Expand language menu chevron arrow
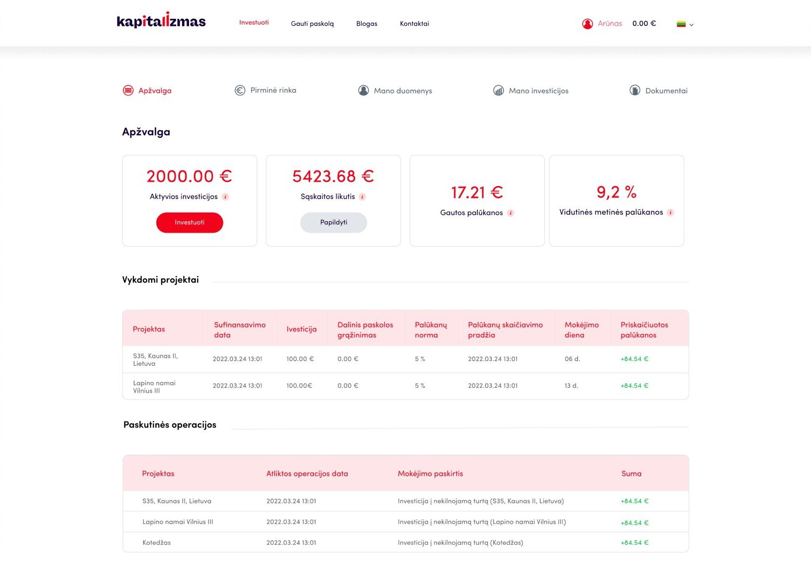The image size is (811, 570). 692,25
